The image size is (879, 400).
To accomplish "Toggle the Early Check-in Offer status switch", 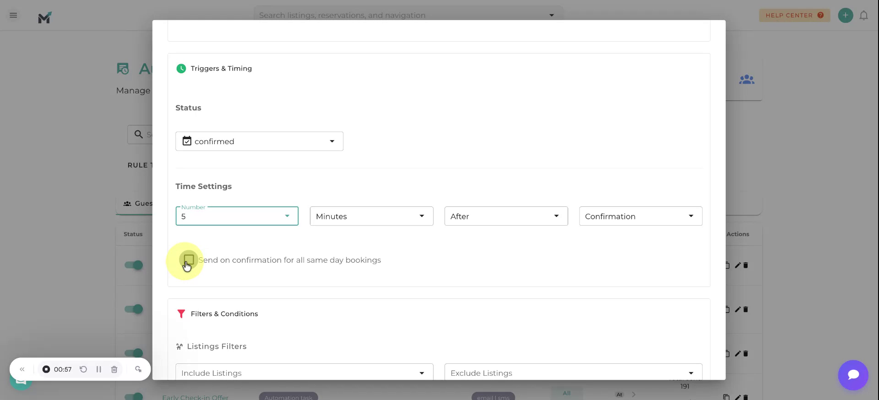I will 134,396.
